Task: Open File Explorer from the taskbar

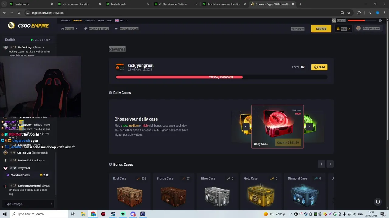Action: tap(83, 214)
